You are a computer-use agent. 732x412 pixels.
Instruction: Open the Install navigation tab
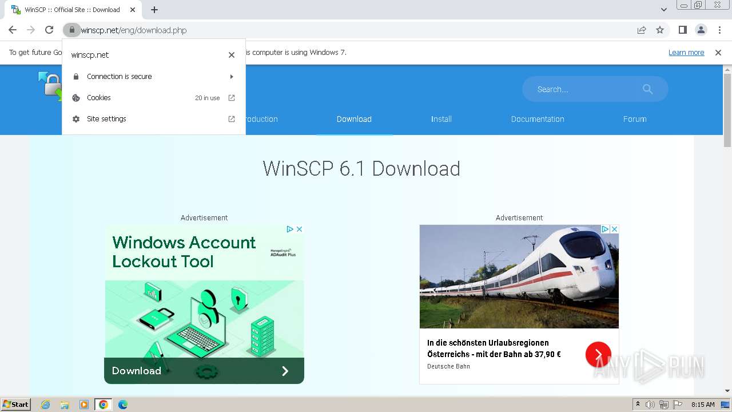[441, 119]
